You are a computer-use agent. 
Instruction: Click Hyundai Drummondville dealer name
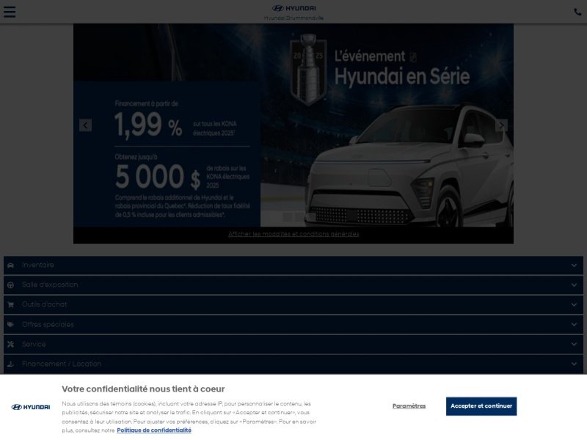pos(294,18)
